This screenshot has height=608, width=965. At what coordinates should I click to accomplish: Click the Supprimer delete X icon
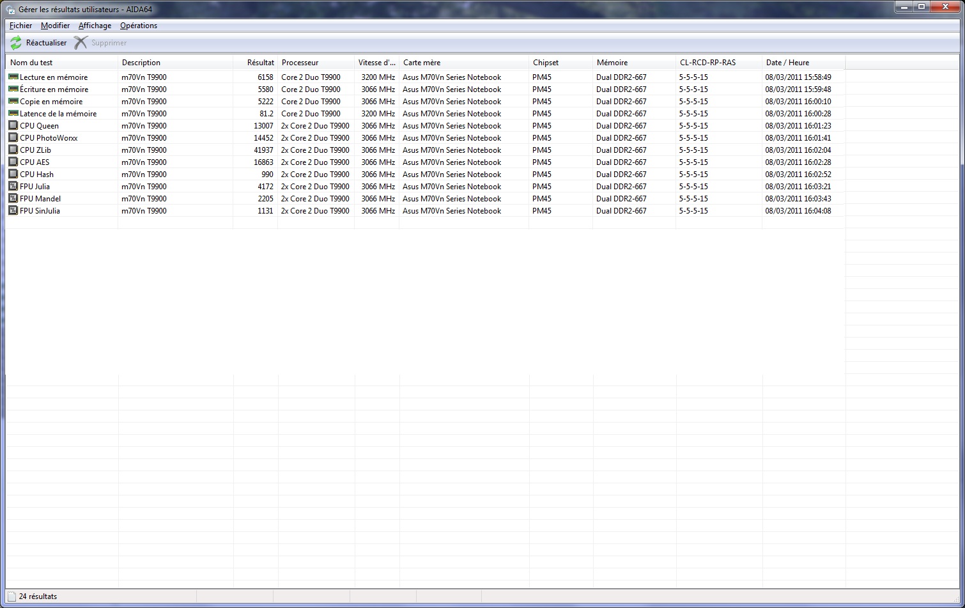(81, 43)
